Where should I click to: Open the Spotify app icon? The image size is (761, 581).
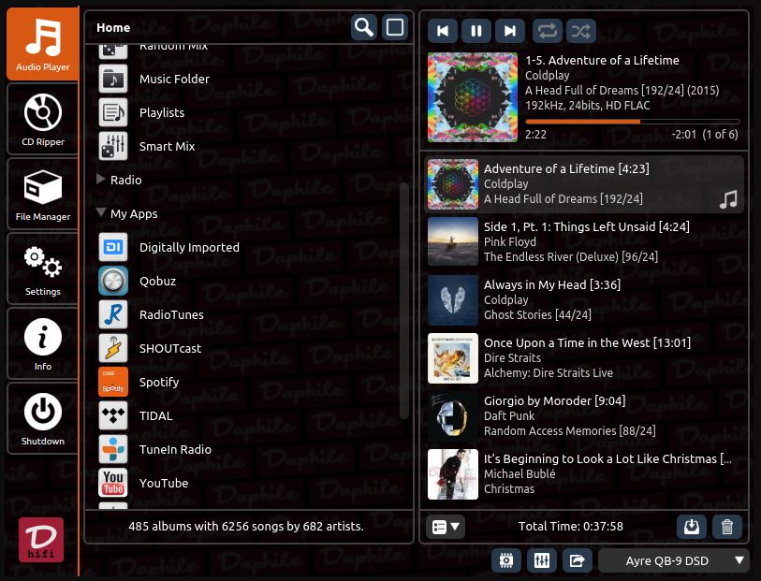click(113, 382)
